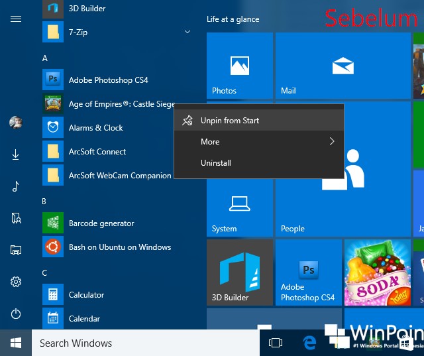Open the hamburger menu at top left
Viewport: 424px width, 356px height.
tap(16, 19)
